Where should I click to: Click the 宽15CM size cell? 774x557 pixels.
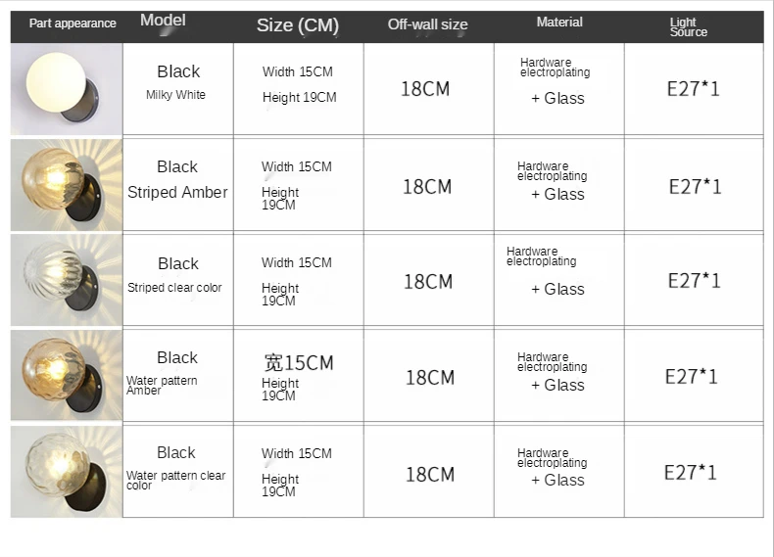click(299, 363)
